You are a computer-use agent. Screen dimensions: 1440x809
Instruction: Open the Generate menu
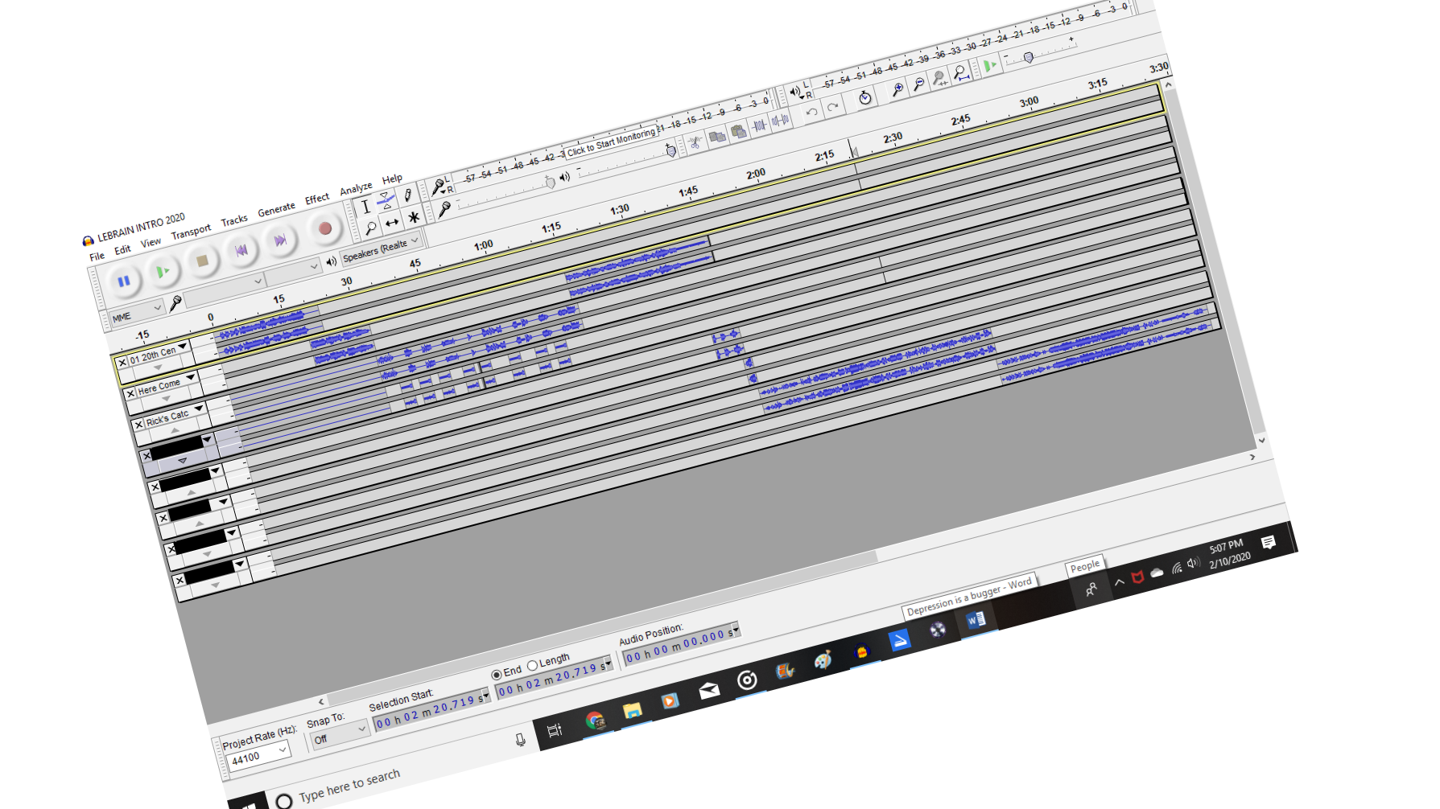276,209
